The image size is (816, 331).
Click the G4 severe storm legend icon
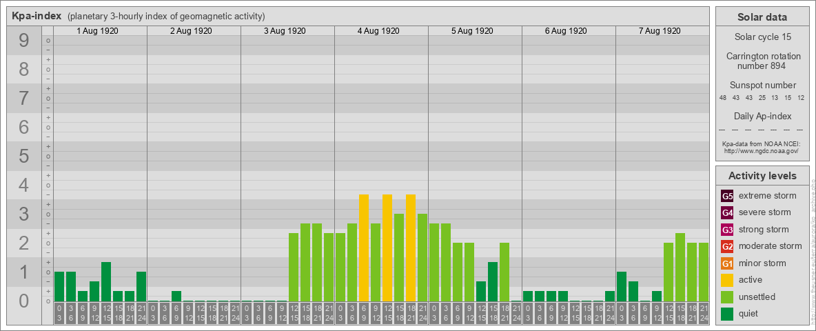point(728,212)
